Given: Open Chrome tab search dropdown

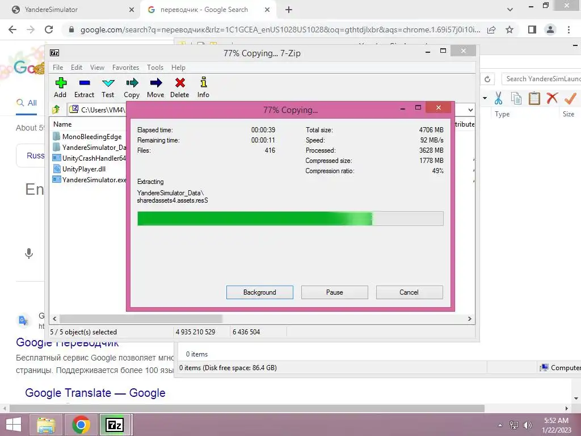Looking at the screenshot, I should [x=510, y=10].
